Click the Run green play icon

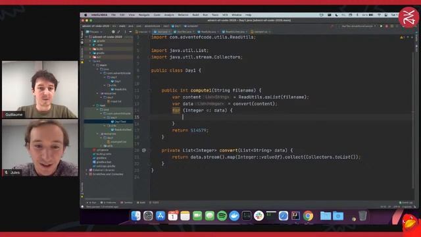click(x=381, y=26)
